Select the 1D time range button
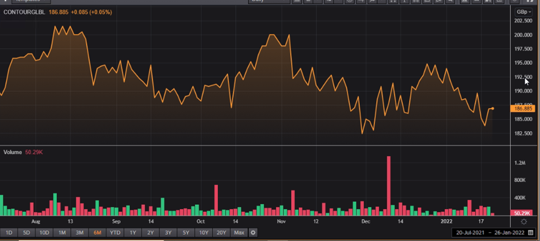540x241 pixels. (9, 233)
